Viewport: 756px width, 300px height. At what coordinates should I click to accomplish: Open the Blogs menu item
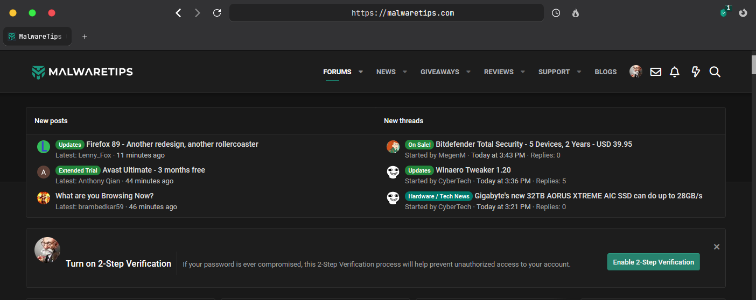pos(605,72)
